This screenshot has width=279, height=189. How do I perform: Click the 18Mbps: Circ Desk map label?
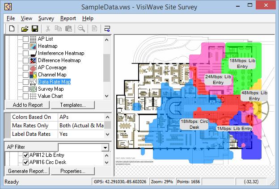pos(194,124)
